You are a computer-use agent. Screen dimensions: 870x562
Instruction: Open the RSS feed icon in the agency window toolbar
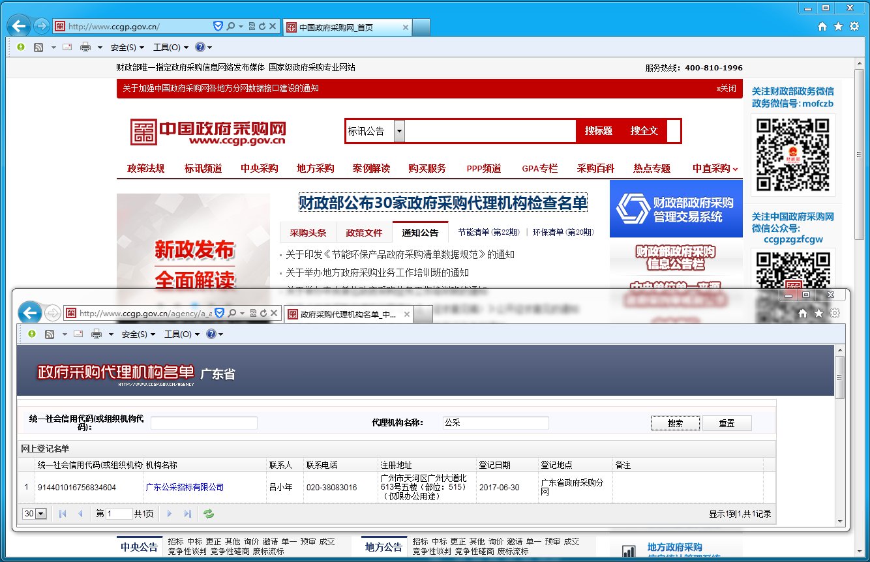coord(49,334)
